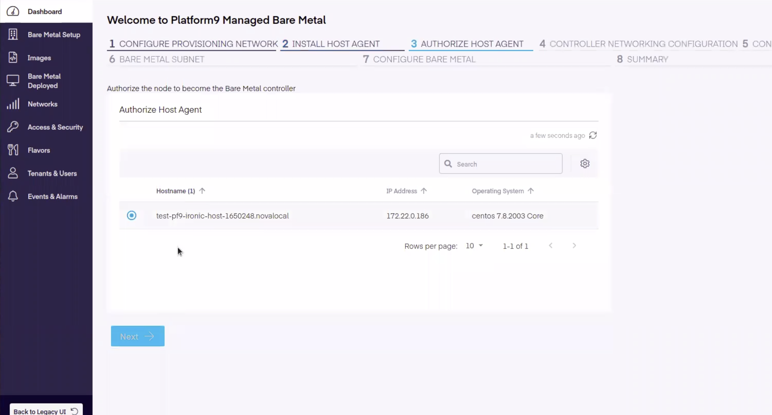Open Flavors via the utensils icon
Screen dimensions: 772x415
[13, 150]
